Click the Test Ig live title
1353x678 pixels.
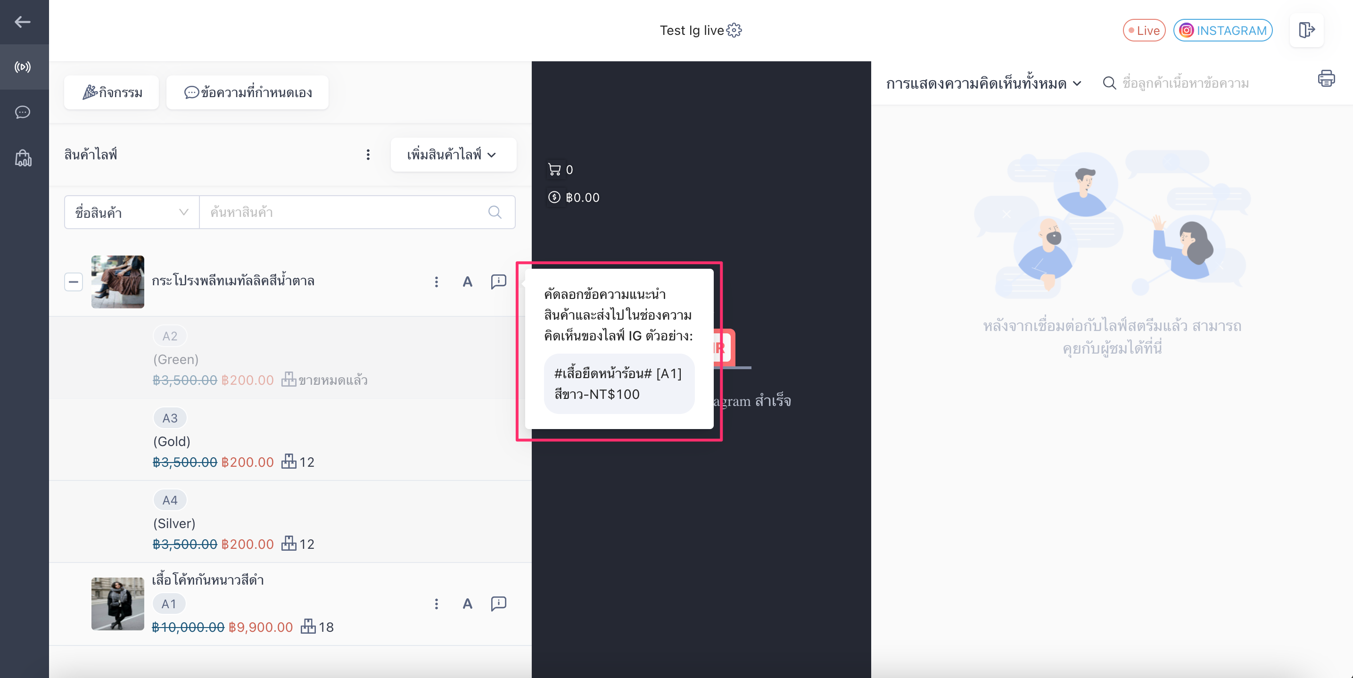pos(692,31)
